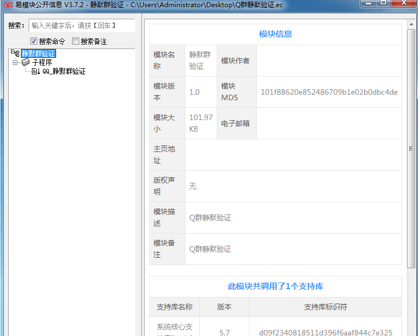The width and height of the screenshot is (418, 336).
Task: Click the module size 101.97 KB
Action: tap(201, 123)
